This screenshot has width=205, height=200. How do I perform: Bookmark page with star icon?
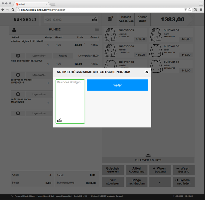coord(190,10)
